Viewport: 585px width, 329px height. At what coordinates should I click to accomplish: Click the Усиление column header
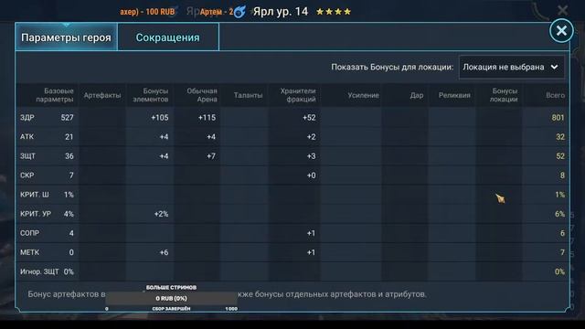click(364, 95)
